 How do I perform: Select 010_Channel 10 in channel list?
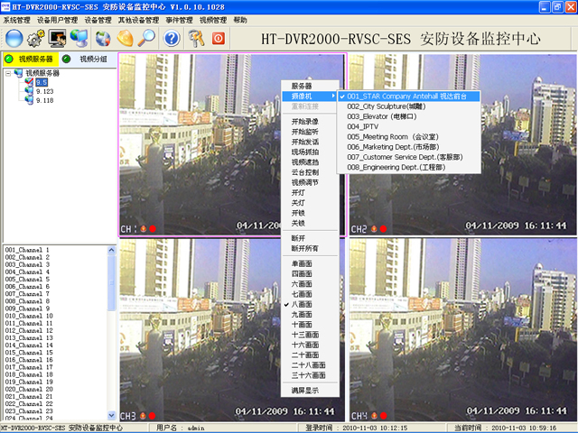coord(29,316)
